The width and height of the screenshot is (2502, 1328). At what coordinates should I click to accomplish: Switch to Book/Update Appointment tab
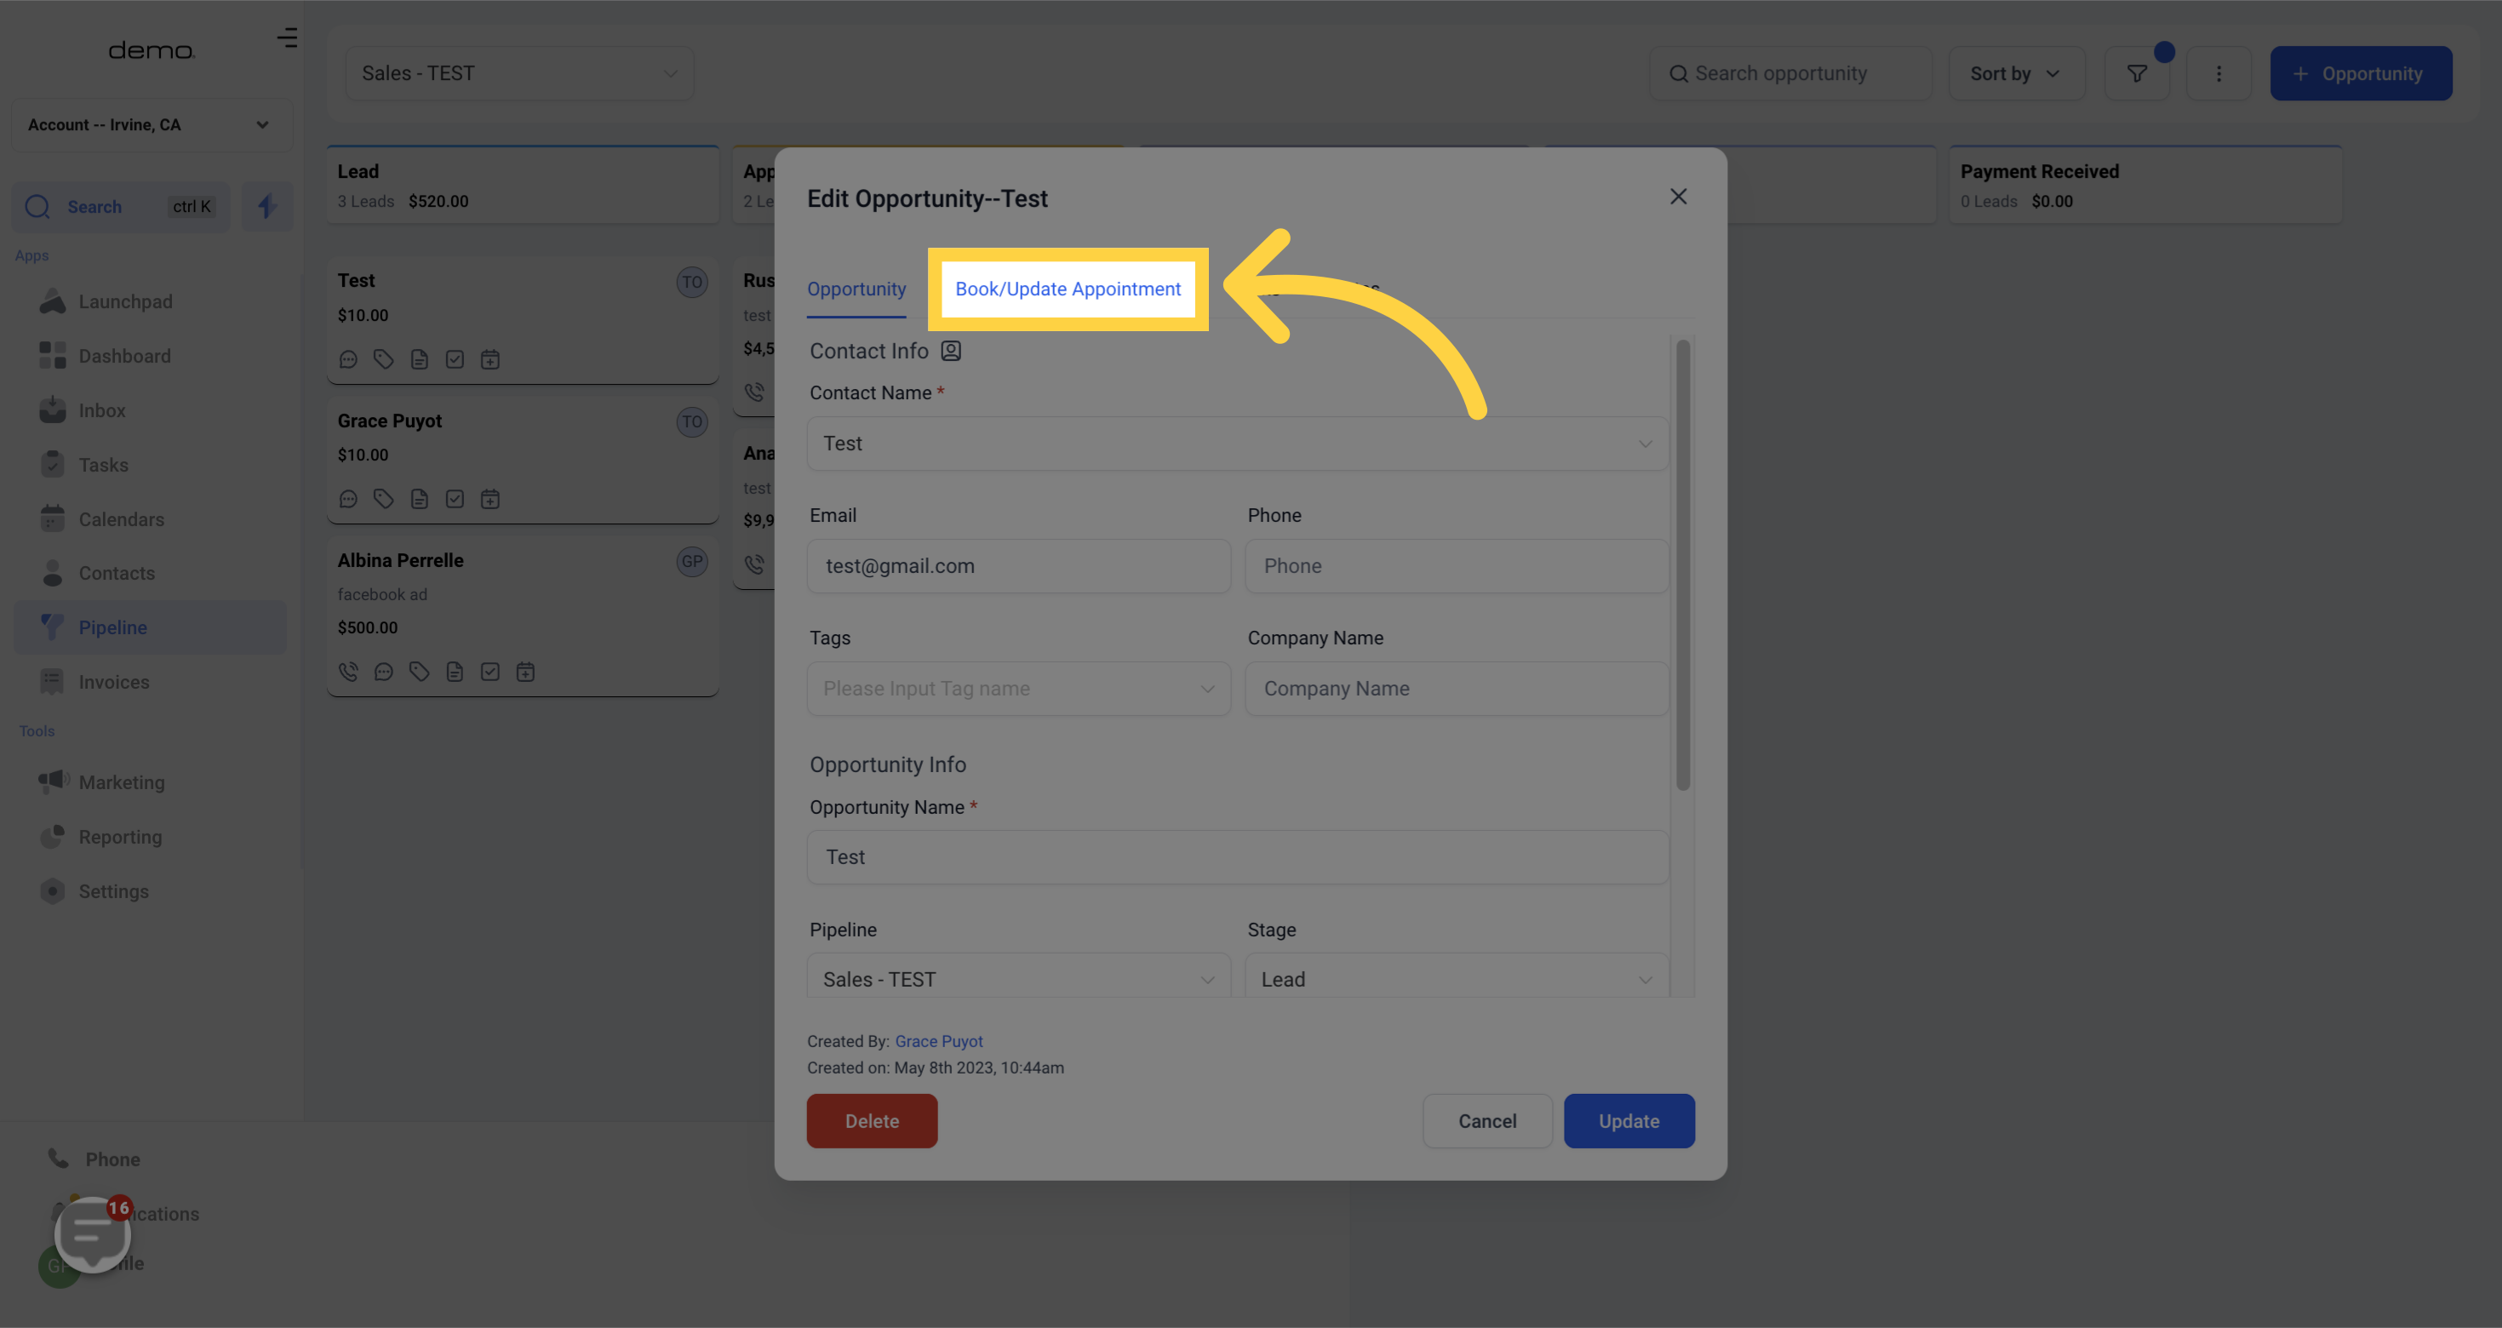[x=1068, y=289]
